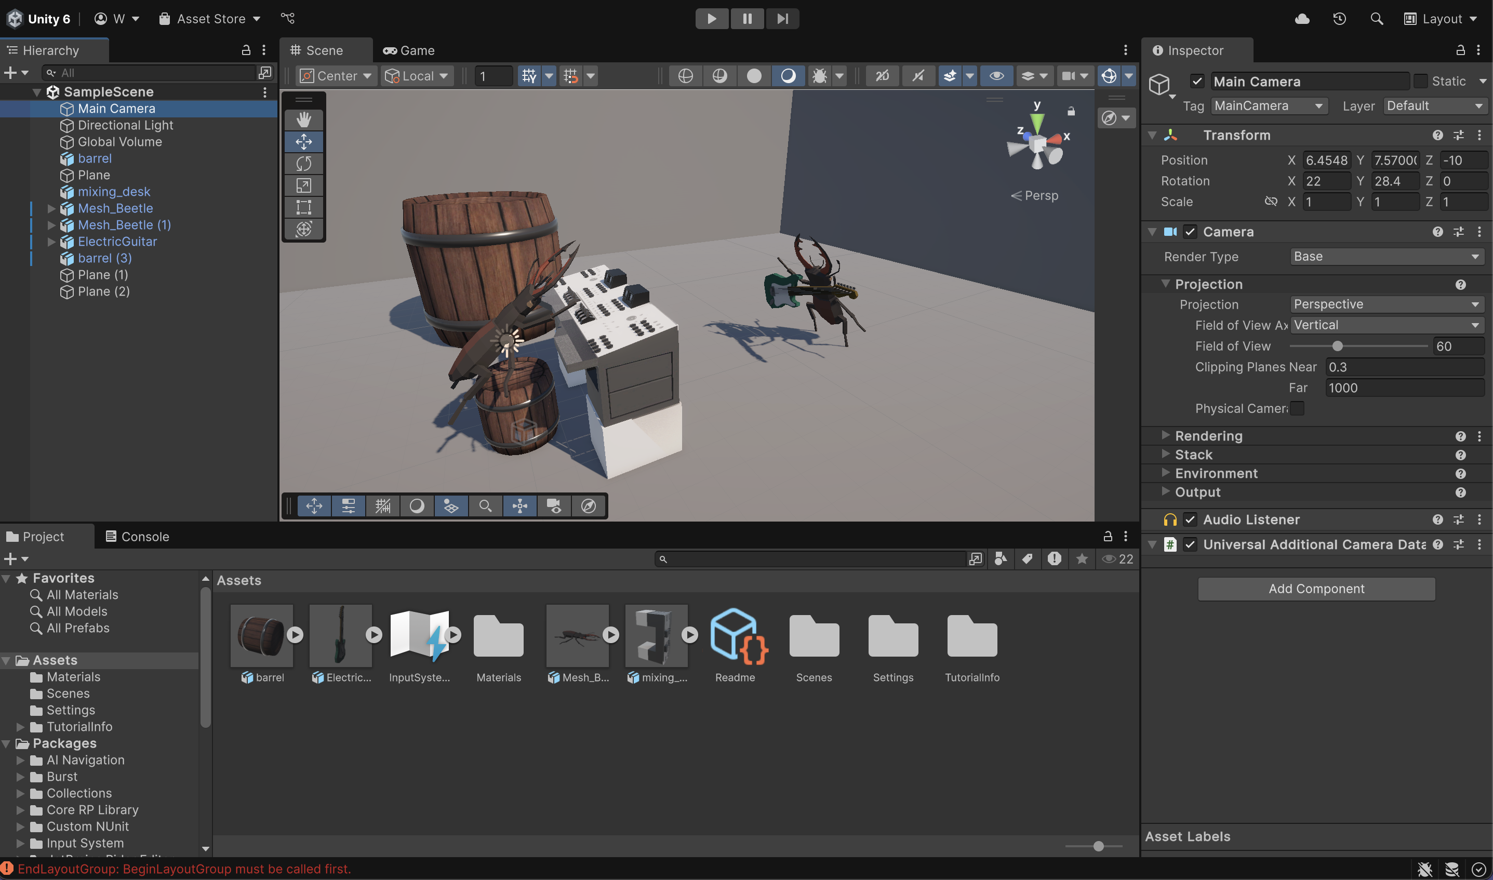Select the Hand view tool

(303, 120)
